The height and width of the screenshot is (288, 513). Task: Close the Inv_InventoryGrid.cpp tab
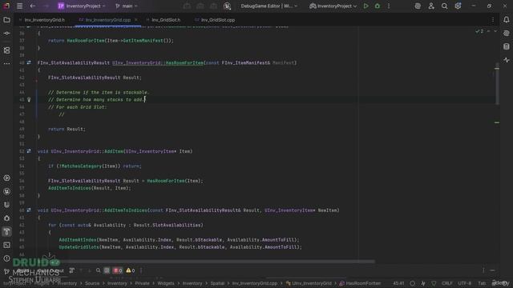(136, 20)
